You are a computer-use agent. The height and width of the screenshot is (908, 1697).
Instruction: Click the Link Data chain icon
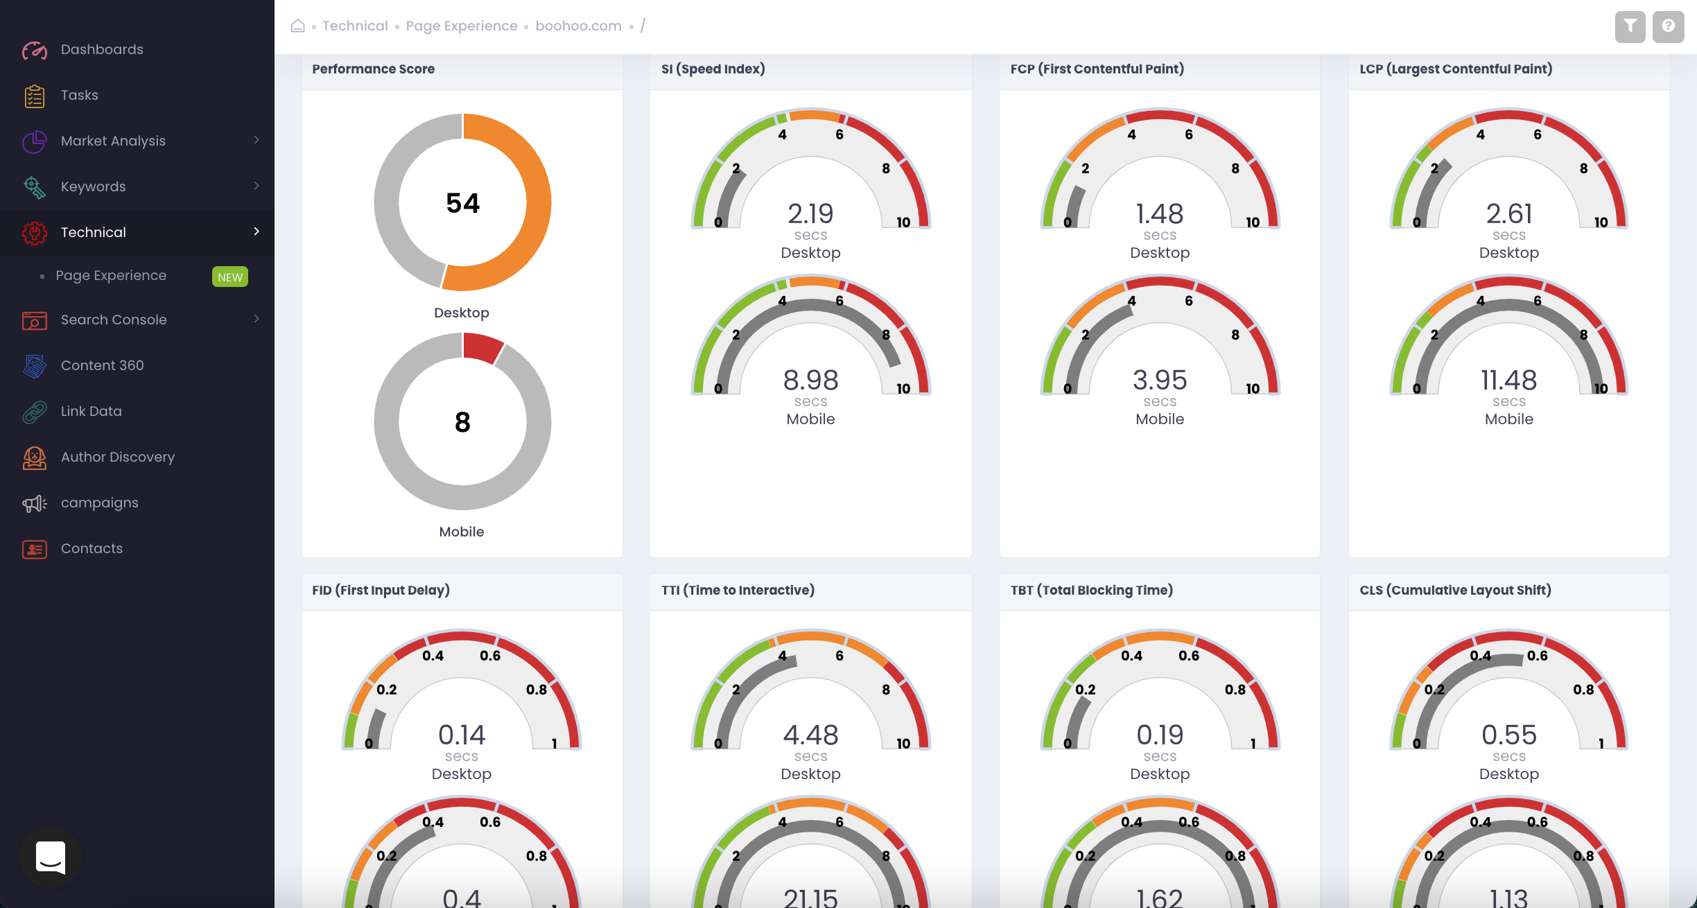tap(34, 412)
